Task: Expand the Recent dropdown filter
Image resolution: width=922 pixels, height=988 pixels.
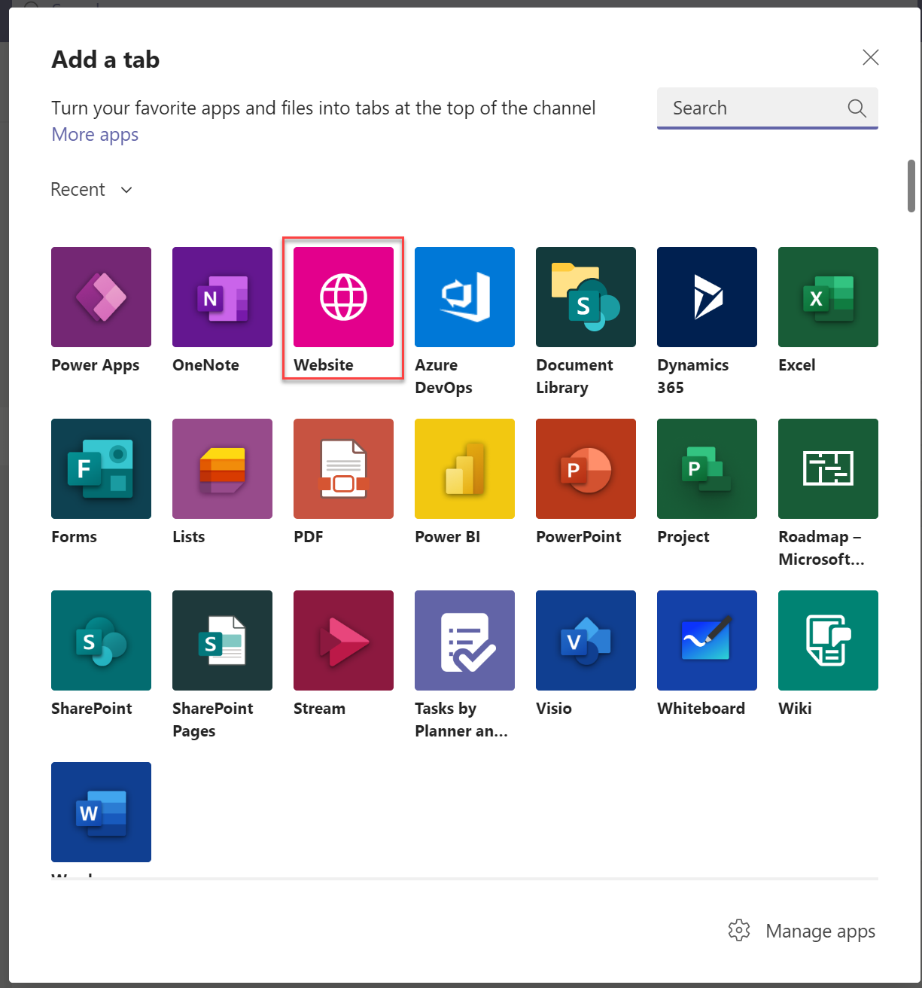Action: pyautogui.click(x=92, y=190)
